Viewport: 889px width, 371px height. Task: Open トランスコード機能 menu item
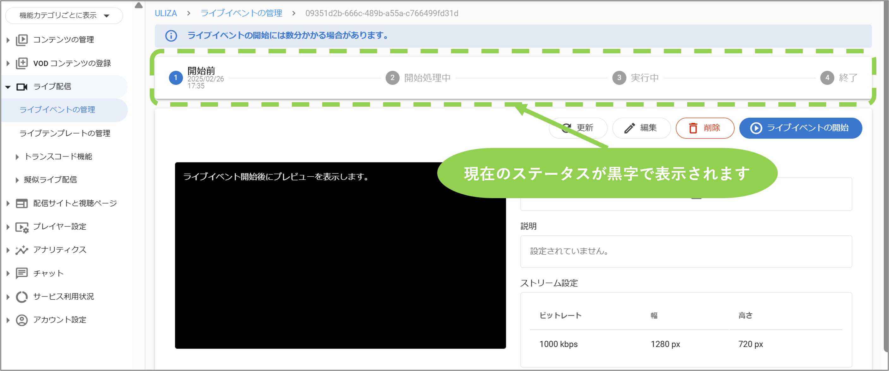(x=58, y=157)
